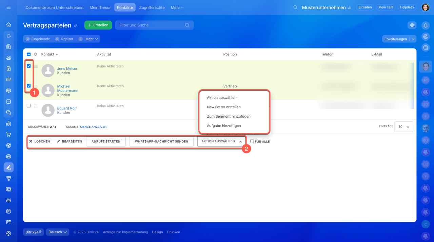Image resolution: width=434 pixels, height=242 pixels.
Task: Pin the Vertragsparteien page with the pin icon
Action: [x=75, y=26]
